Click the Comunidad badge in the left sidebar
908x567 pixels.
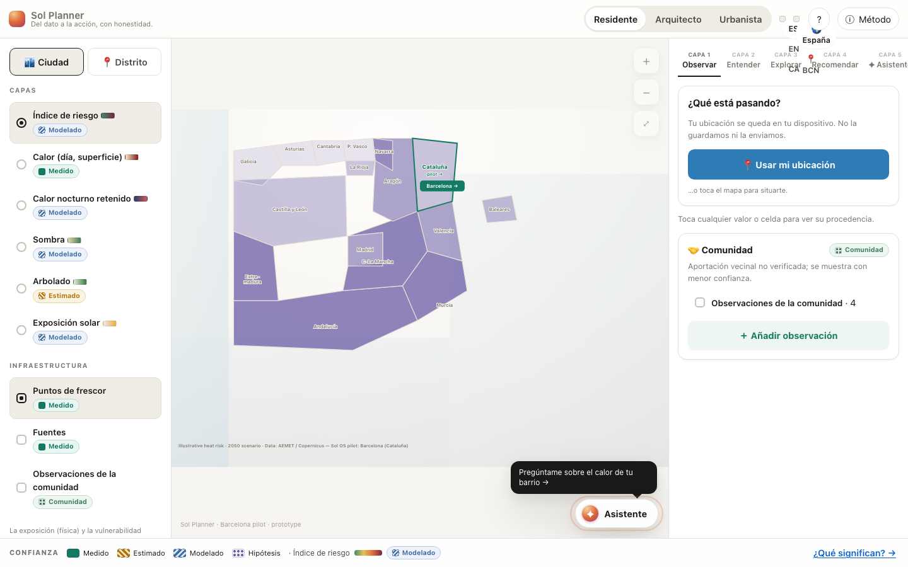(62, 502)
